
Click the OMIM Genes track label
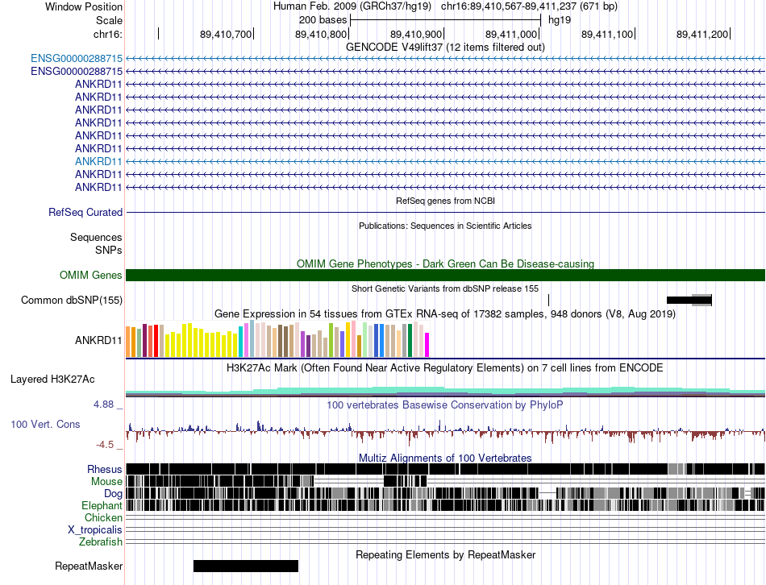click(x=90, y=276)
